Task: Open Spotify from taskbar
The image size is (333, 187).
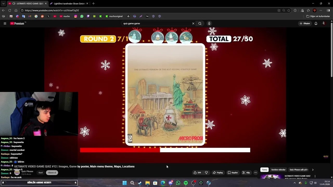Action: (186, 183)
